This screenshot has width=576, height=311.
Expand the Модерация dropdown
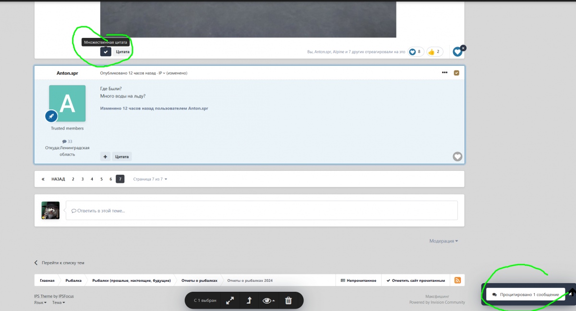click(444, 241)
